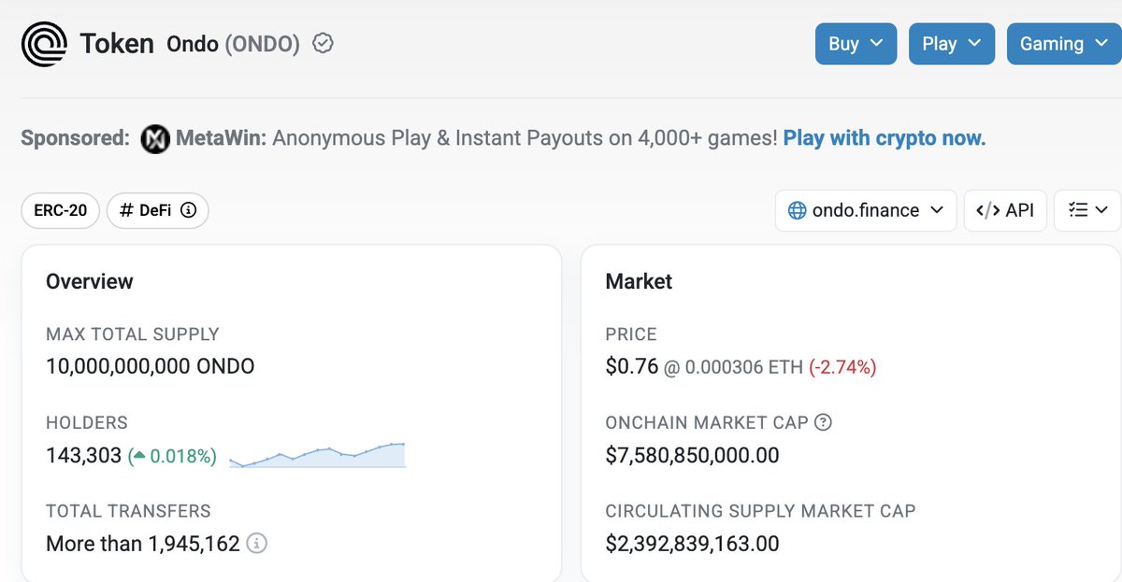Viewport: 1122px width, 582px height.
Task: Click the Market card heading
Action: click(x=640, y=281)
